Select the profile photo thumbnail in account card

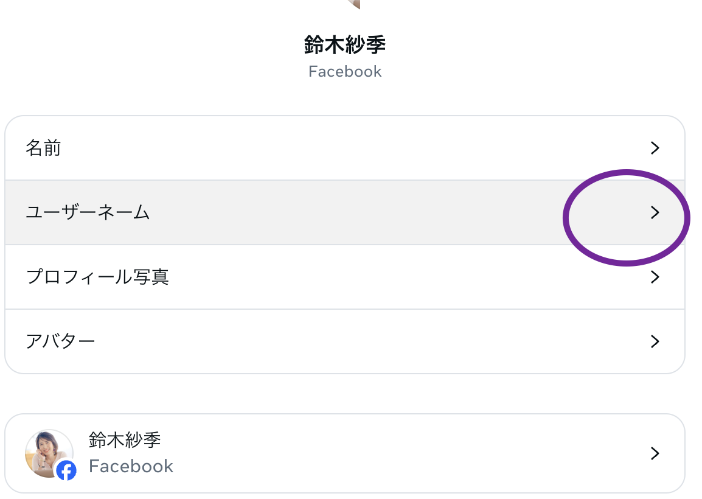tap(49, 453)
